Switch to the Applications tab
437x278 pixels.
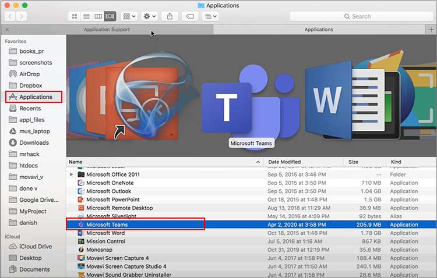[x=319, y=30]
